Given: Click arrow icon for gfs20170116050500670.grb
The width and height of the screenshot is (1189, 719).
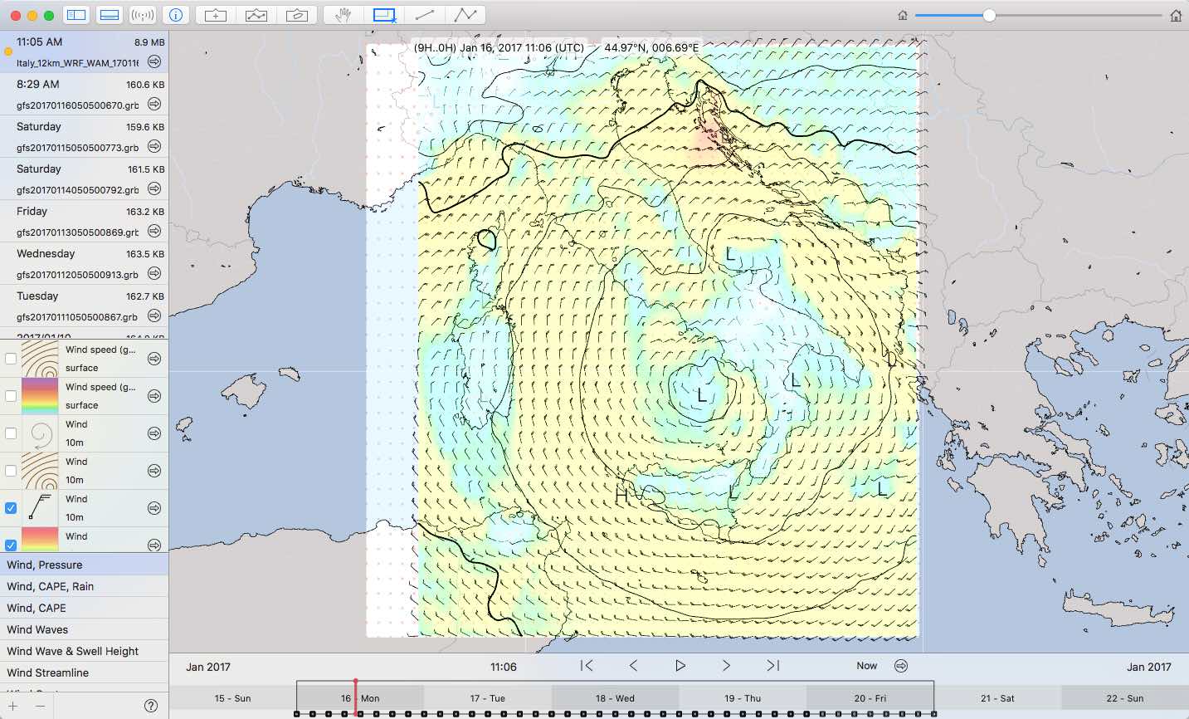Looking at the screenshot, I should pos(154,105).
